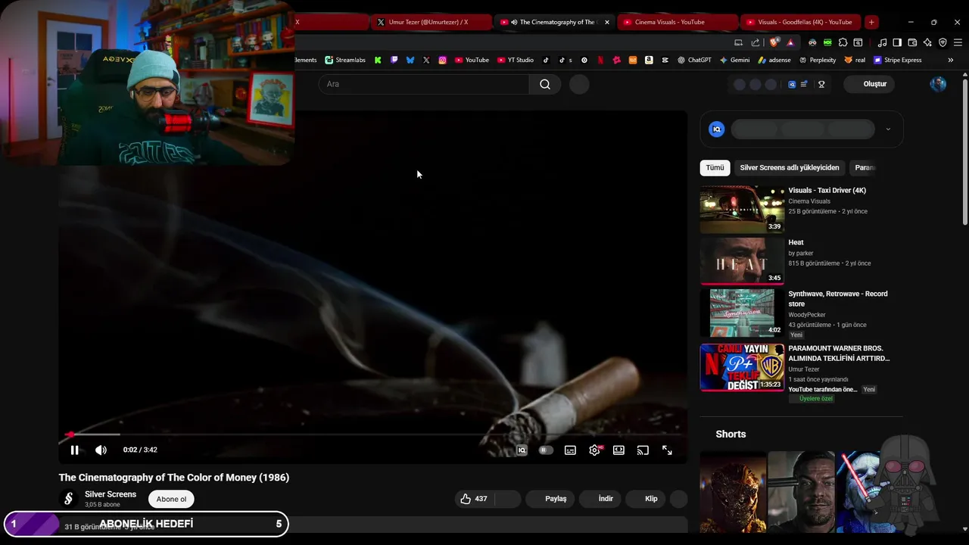This screenshot has width=969, height=545.
Task: Toggle the autoplay switch in player
Action: (x=546, y=450)
